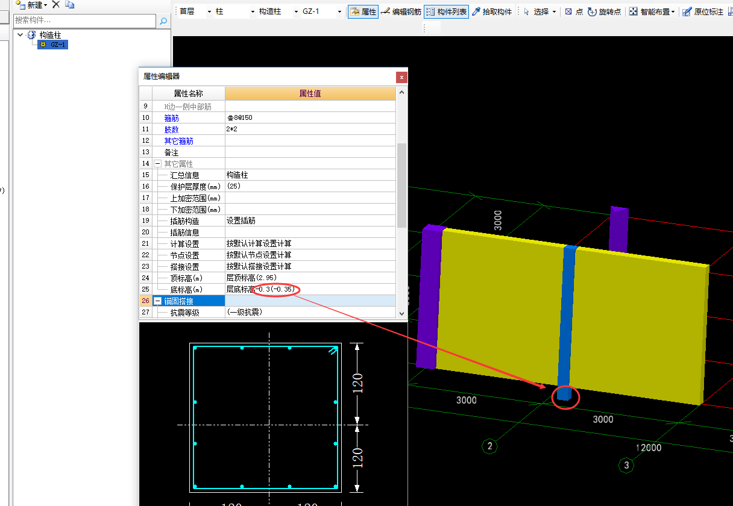Click 按默认节点设置计算 value

click(310, 255)
